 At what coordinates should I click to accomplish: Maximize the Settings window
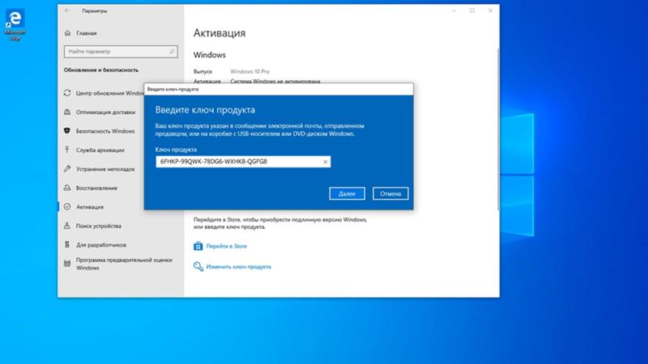coord(472,11)
